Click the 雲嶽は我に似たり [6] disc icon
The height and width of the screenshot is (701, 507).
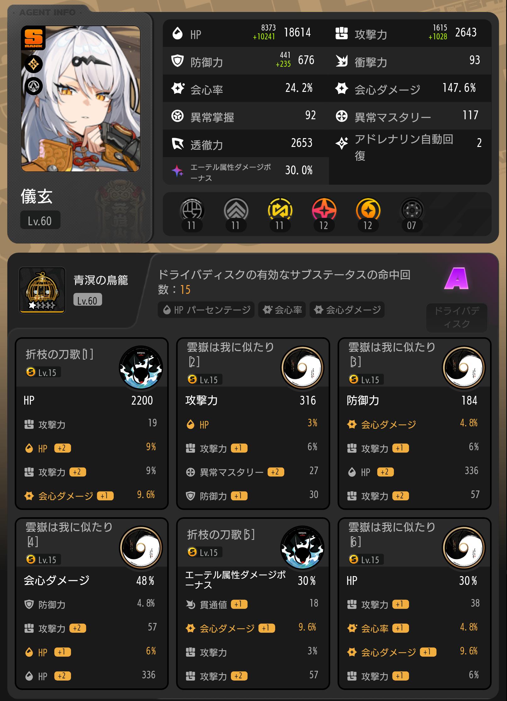464,547
